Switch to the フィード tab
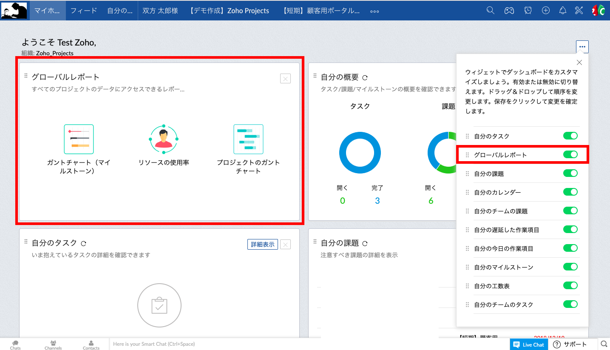Screen dimensions: 610x350 click(x=84, y=11)
